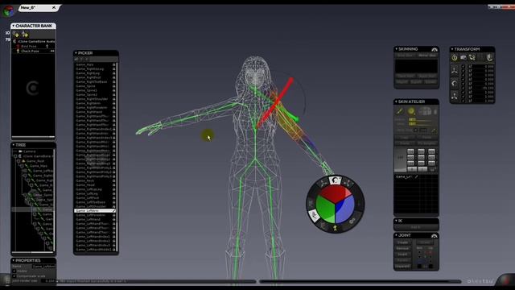Screen dimensions: 515x290
Task: Click the gauge icon in Joint panel header
Action: (x=435, y=236)
